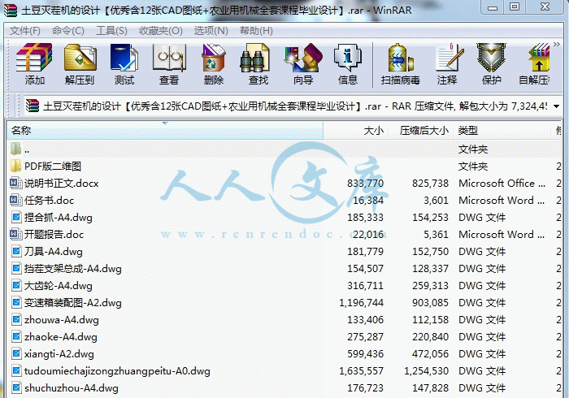Open the address bar dropdown arrow

pyautogui.click(x=556, y=106)
